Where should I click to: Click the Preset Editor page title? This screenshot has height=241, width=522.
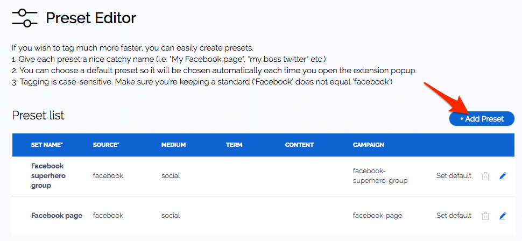[x=91, y=18]
